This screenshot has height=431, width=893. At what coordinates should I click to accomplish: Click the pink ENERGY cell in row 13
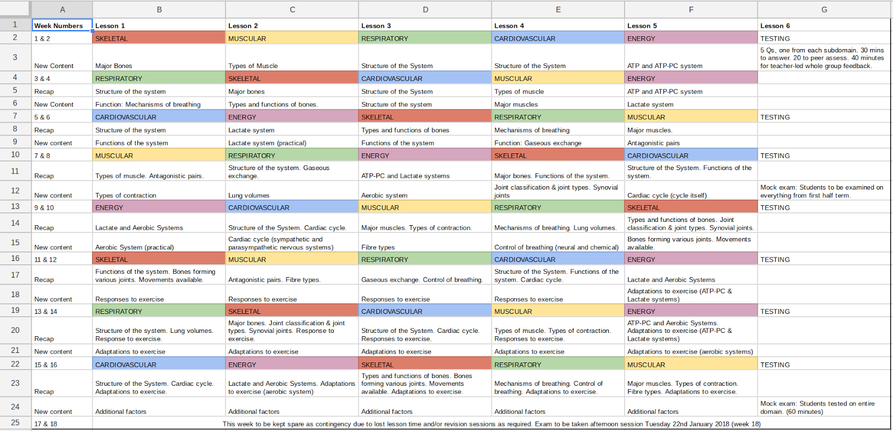click(x=159, y=207)
